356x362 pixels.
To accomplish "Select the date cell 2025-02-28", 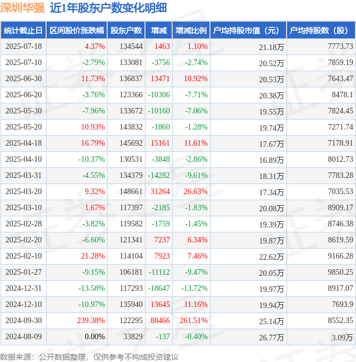I will [23, 224].
